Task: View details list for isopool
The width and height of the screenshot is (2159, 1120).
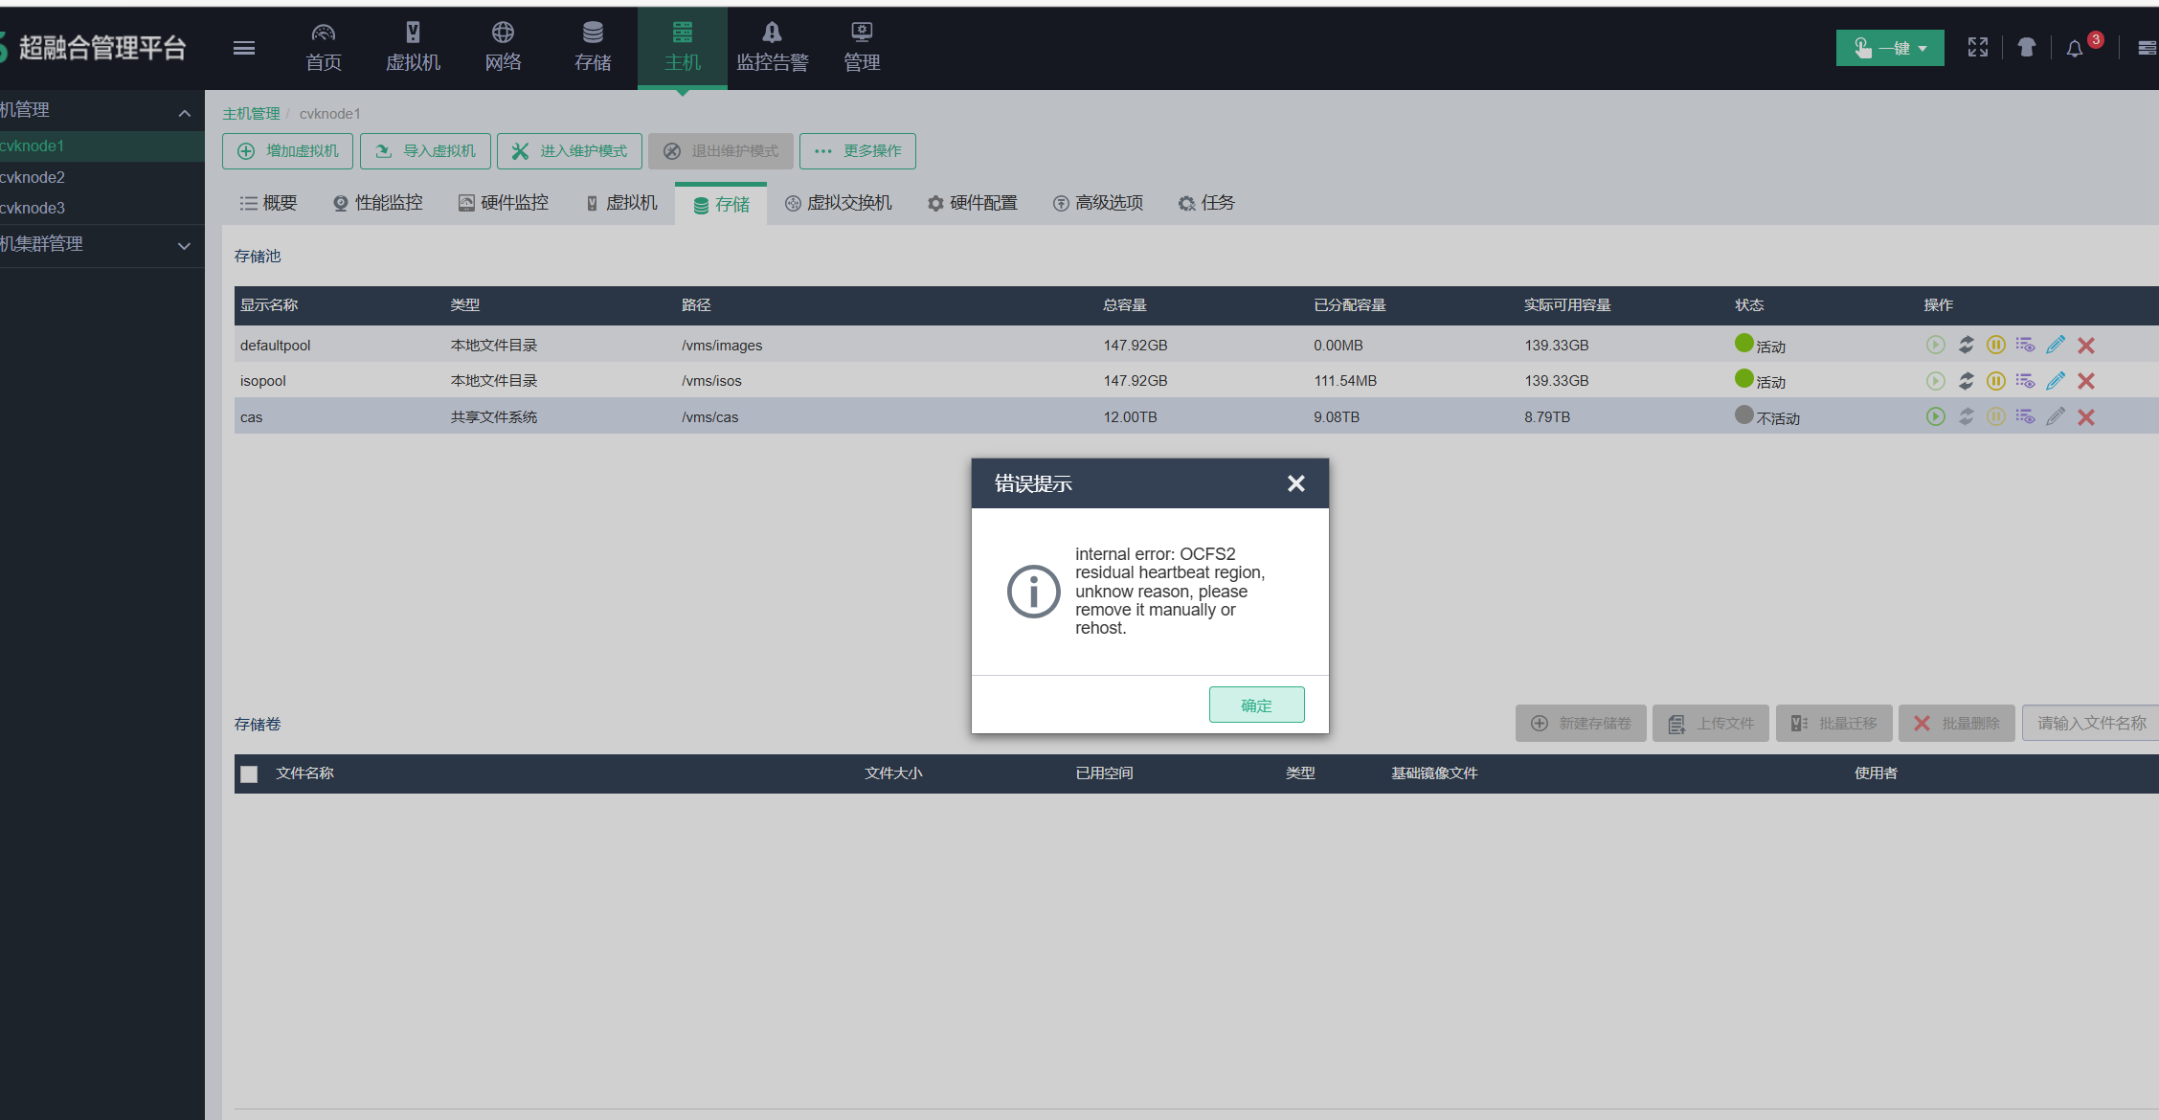Action: 2025,381
